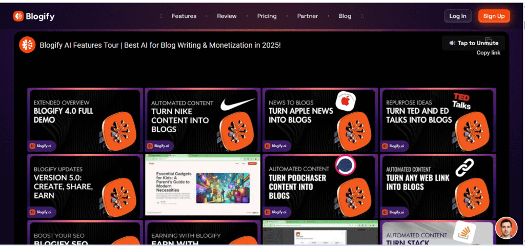The height and width of the screenshot is (246, 525).
Task: Select the Essential Gadgets for Kids video thumbnail
Action: [203, 184]
